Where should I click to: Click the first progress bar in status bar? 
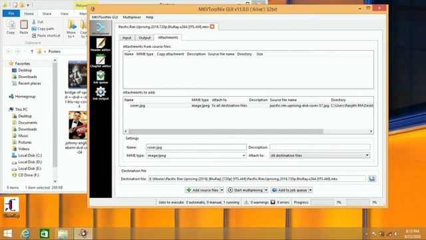[x=322, y=202]
